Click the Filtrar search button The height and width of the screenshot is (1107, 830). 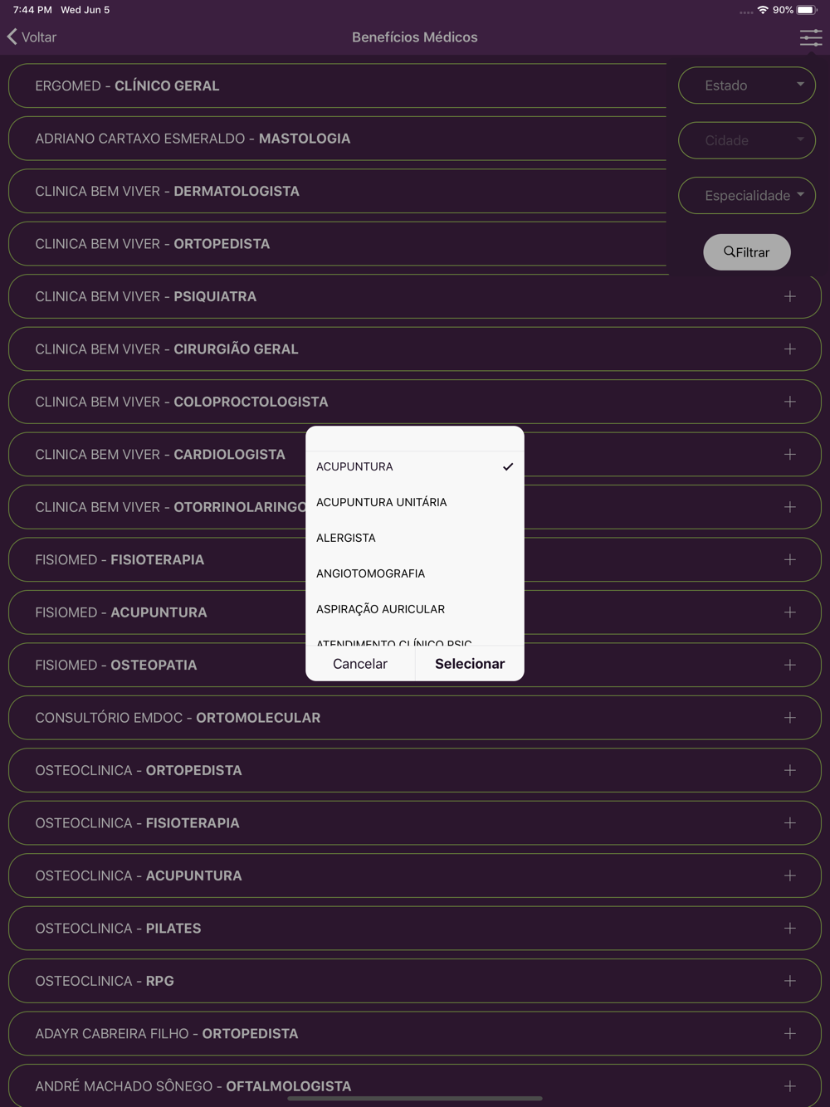747,252
